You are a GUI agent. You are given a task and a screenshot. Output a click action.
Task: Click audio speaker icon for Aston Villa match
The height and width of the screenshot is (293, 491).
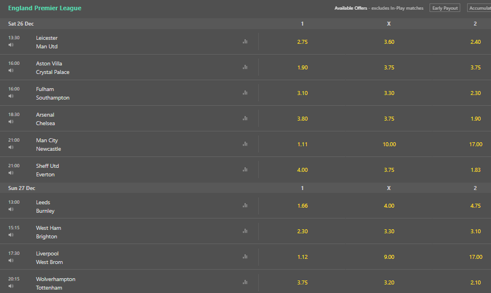pos(11,71)
